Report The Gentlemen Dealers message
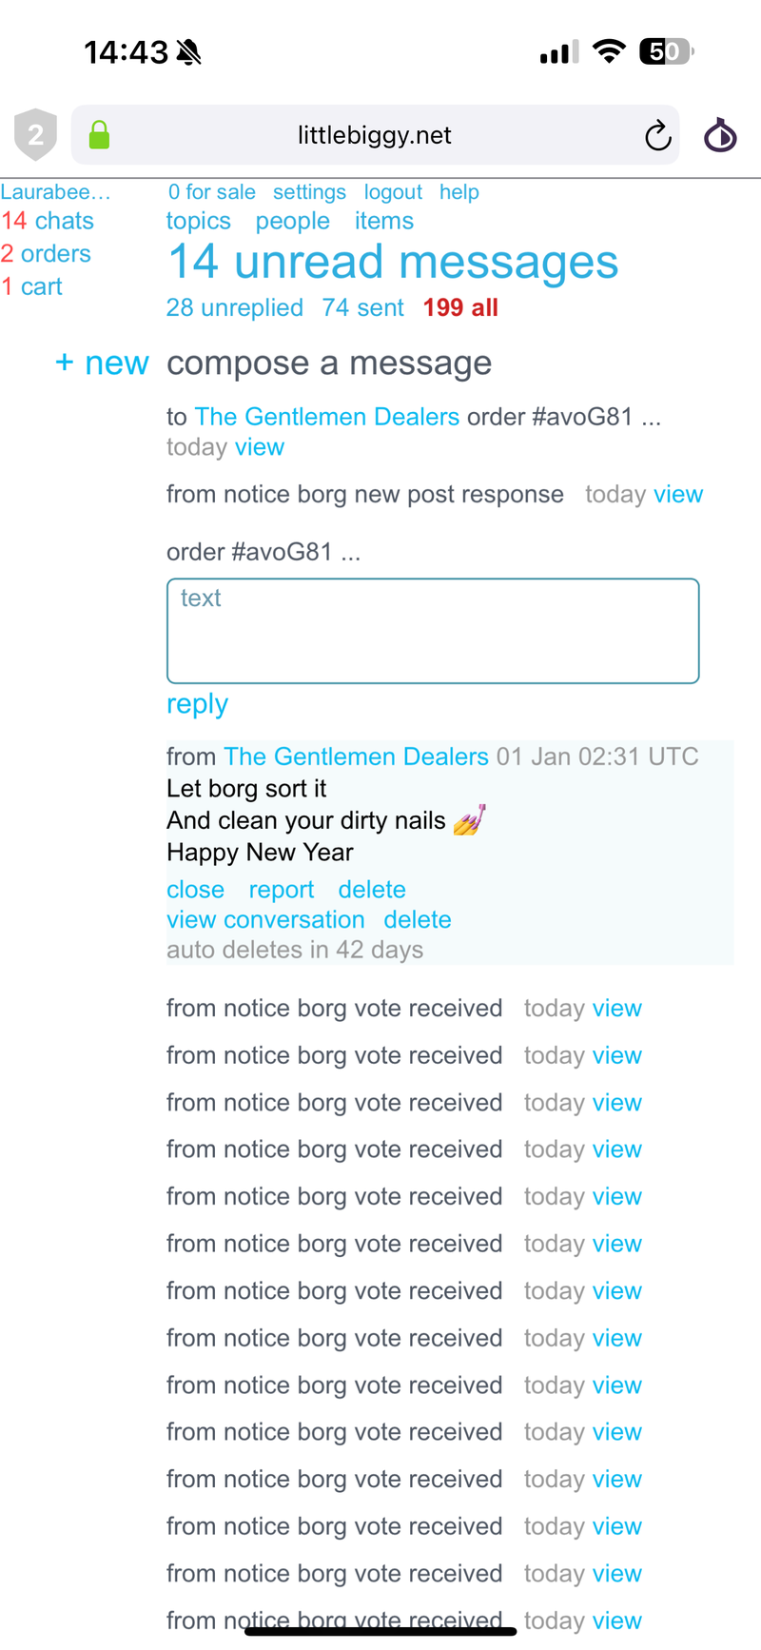Image resolution: width=761 pixels, height=1650 pixels. (x=281, y=890)
